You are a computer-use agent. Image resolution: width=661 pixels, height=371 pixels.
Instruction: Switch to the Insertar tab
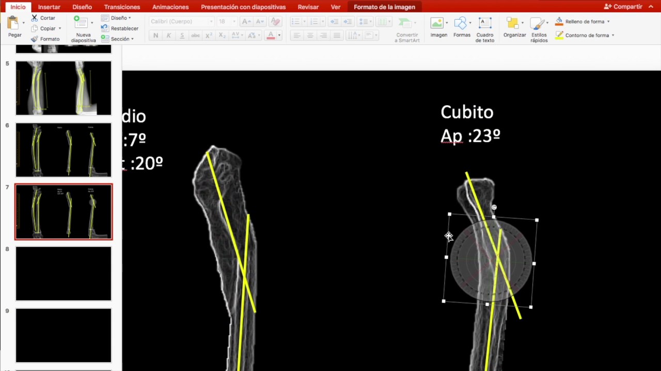pyautogui.click(x=49, y=7)
